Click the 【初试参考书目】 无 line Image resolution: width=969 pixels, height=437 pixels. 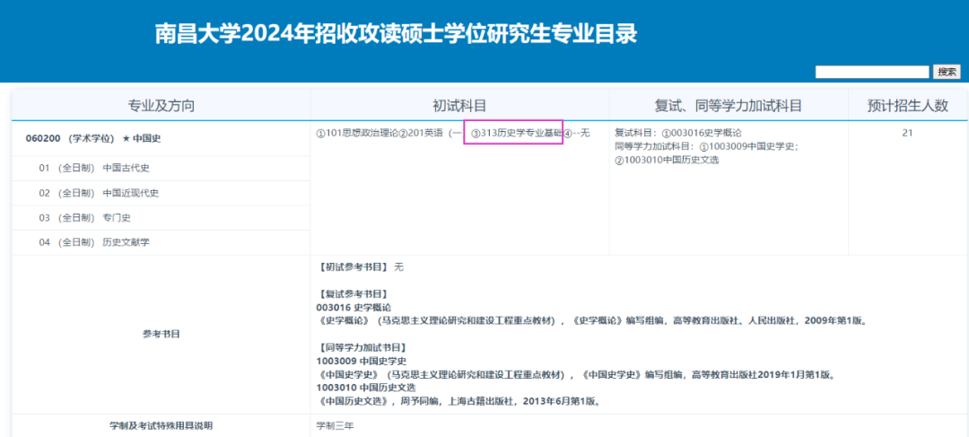(360, 267)
